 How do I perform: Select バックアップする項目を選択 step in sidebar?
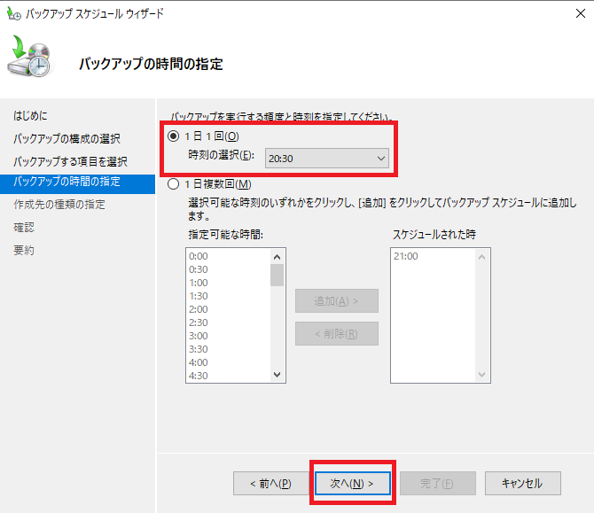pyautogui.click(x=70, y=161)
